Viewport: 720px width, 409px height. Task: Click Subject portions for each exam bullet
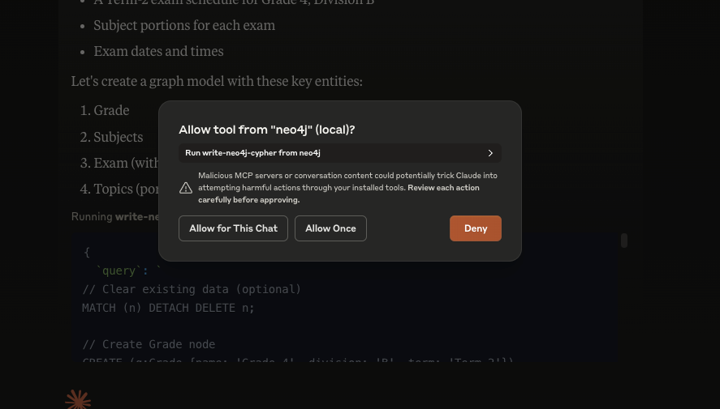click(x=184, y=25)
